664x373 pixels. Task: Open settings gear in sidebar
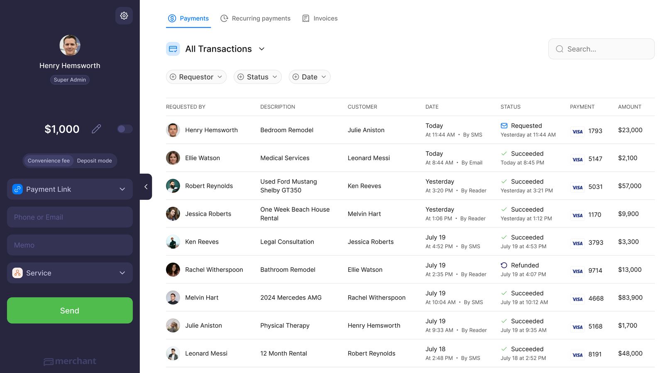pyautogui.click(x=124, y=16)
